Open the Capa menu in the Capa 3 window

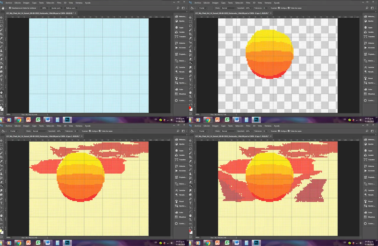pyautogui.click(x=224, y=3)
